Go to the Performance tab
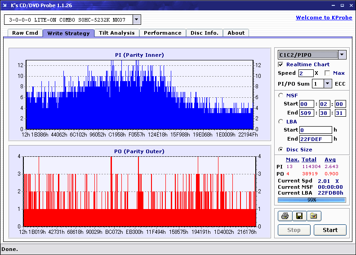Screen dimensions: 356x255 (x=162, y=33)
